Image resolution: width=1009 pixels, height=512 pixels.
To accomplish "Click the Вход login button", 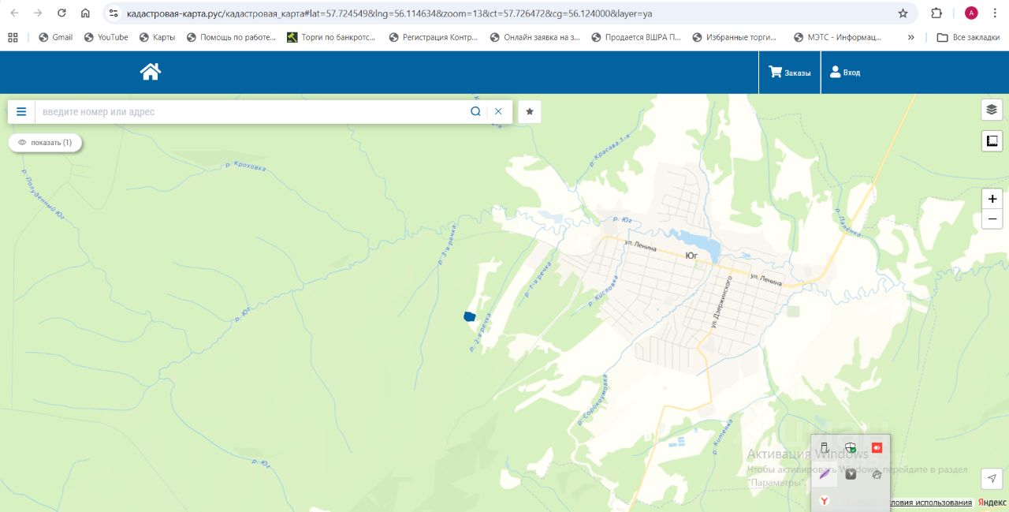I will tap(845, 73).
